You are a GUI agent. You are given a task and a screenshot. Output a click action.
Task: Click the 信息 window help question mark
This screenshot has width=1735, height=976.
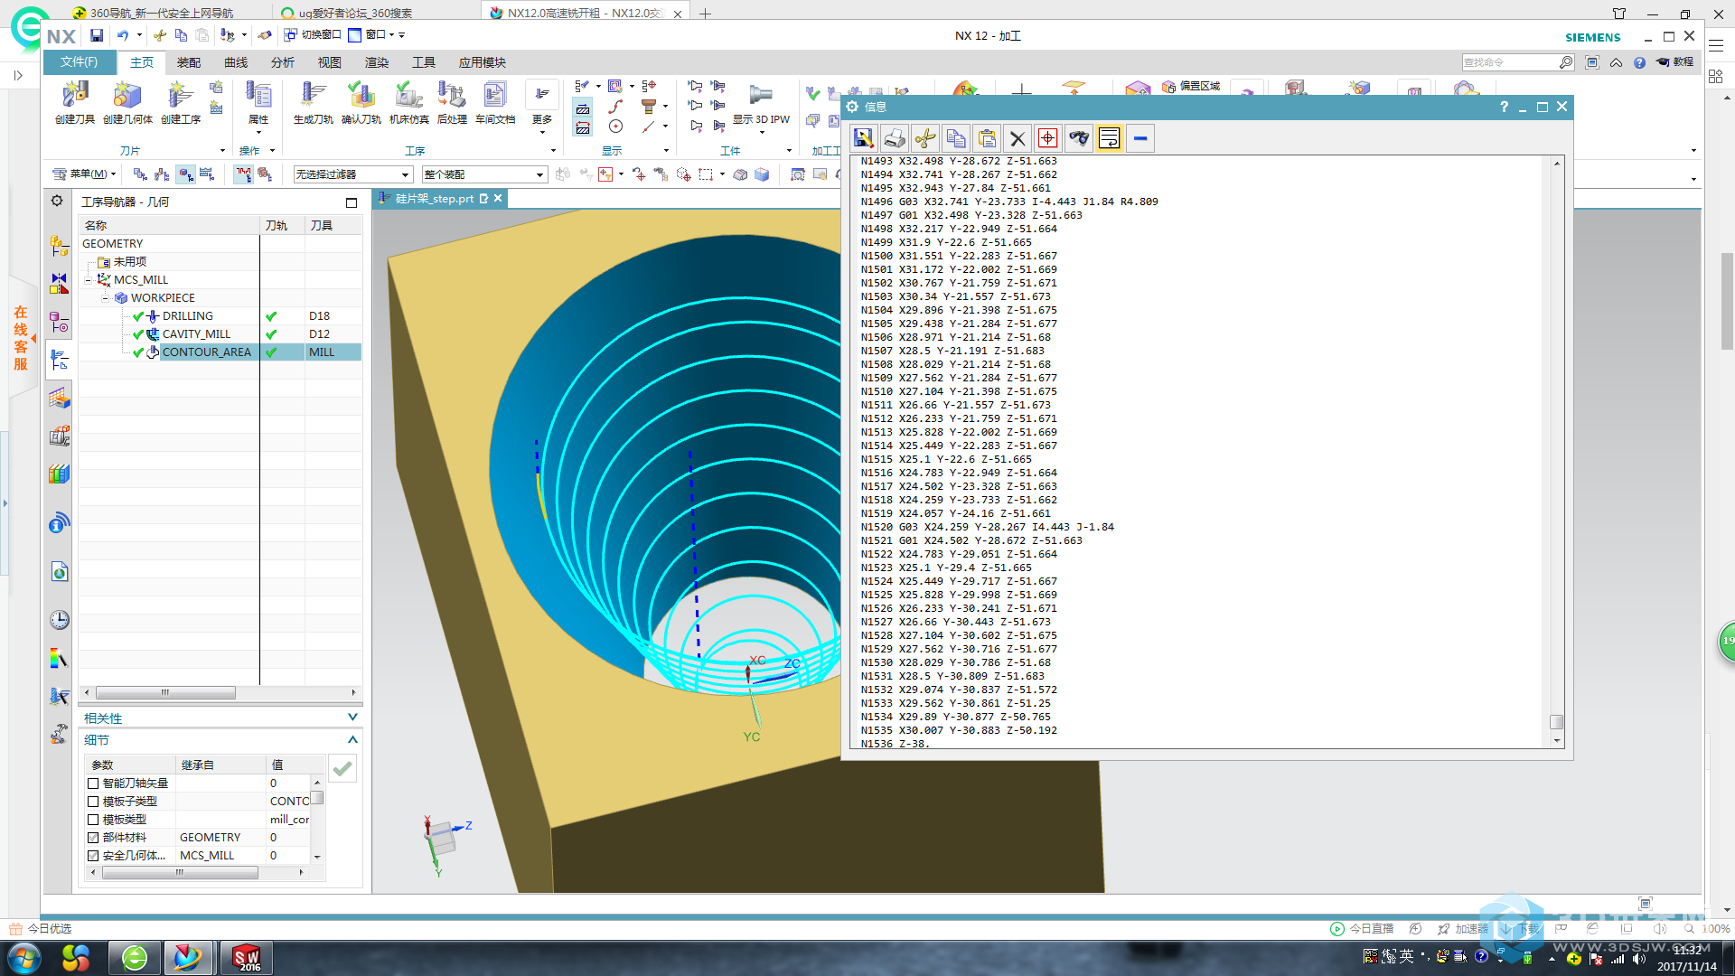tap(1504, 107)
